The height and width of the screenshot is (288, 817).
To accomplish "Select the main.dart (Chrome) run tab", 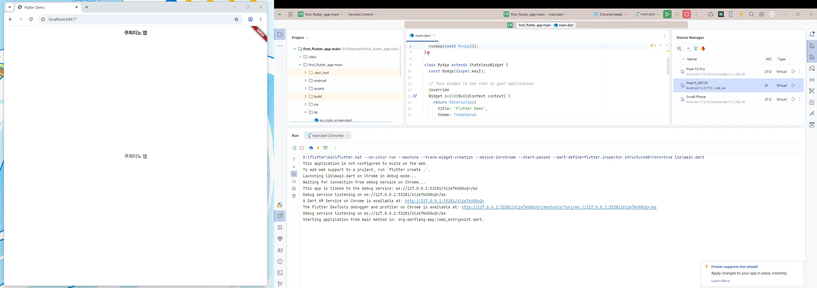I will pos(328,136).
